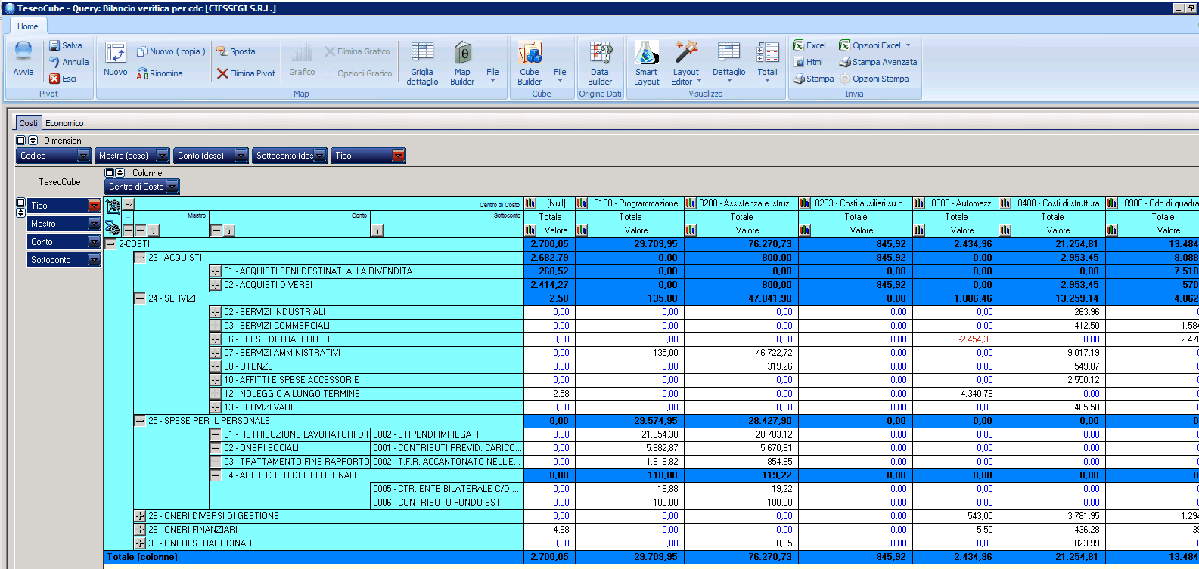Click chart icon on 0300 - Automezzi column
Image resolution: width=1199 pixels, height=569 pixels.
click(x=919, y=203)
